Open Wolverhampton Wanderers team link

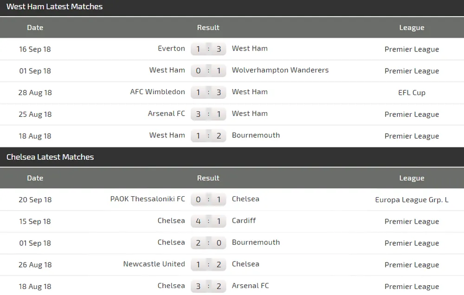pos(280,71)
